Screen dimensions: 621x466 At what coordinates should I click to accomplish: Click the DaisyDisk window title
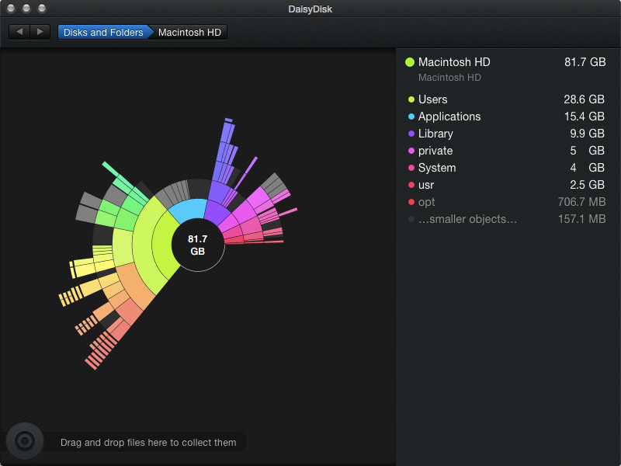(x=310, y=9)
